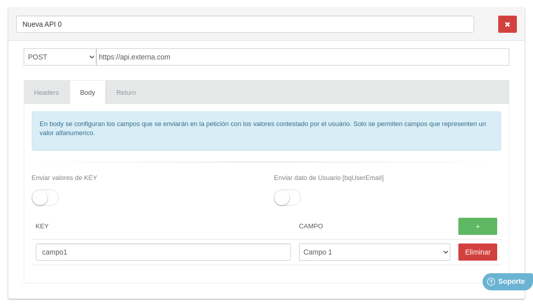Open the POST method dropdown
533x307 pixels.
(60, 56)
